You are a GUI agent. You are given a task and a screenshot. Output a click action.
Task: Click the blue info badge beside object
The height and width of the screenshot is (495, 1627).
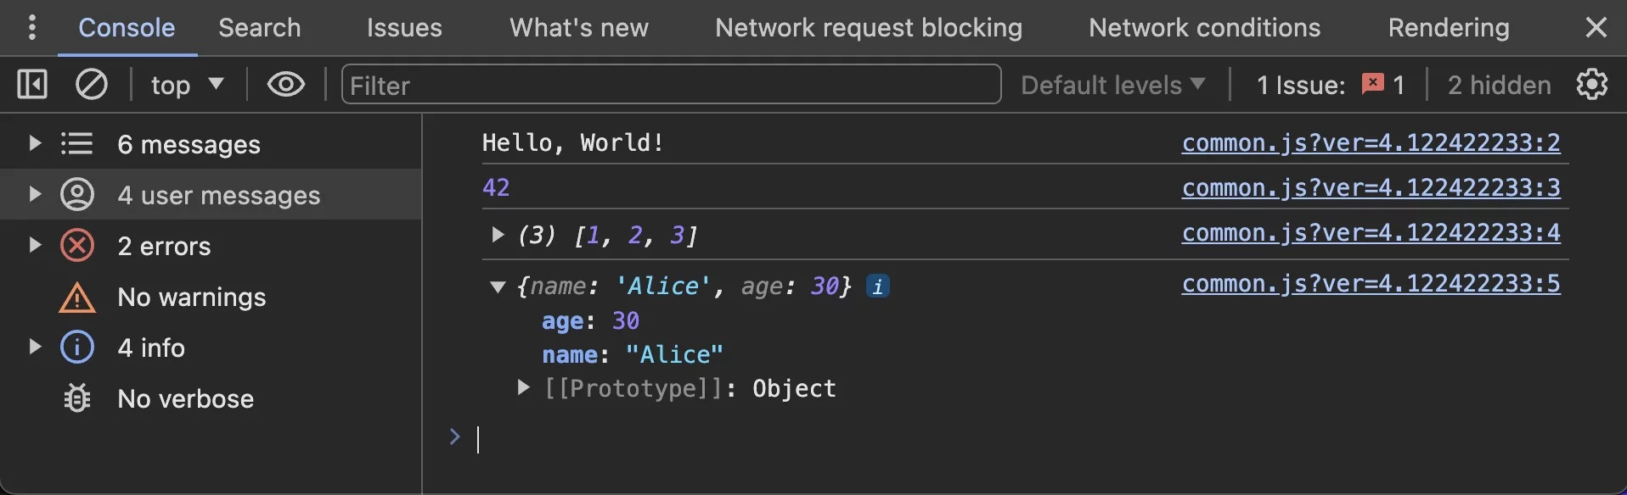coord(878,286)
